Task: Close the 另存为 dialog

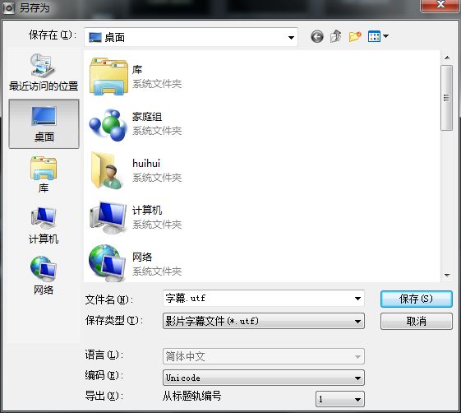Action: click(x=440, y=5)
